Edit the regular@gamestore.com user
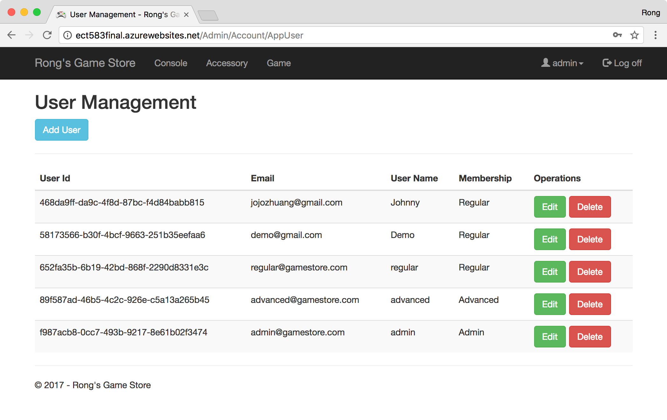The height and width of the screenshot is (420, 667). coord(550,272)
